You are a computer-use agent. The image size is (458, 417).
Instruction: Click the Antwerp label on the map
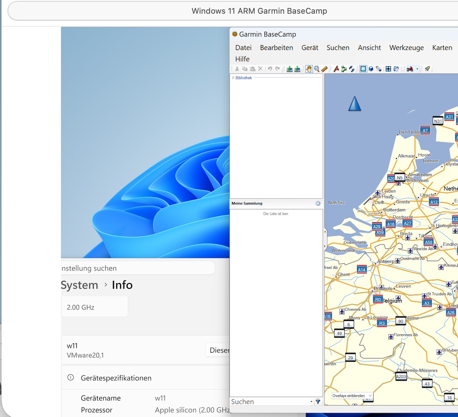(x=386, y=261)
